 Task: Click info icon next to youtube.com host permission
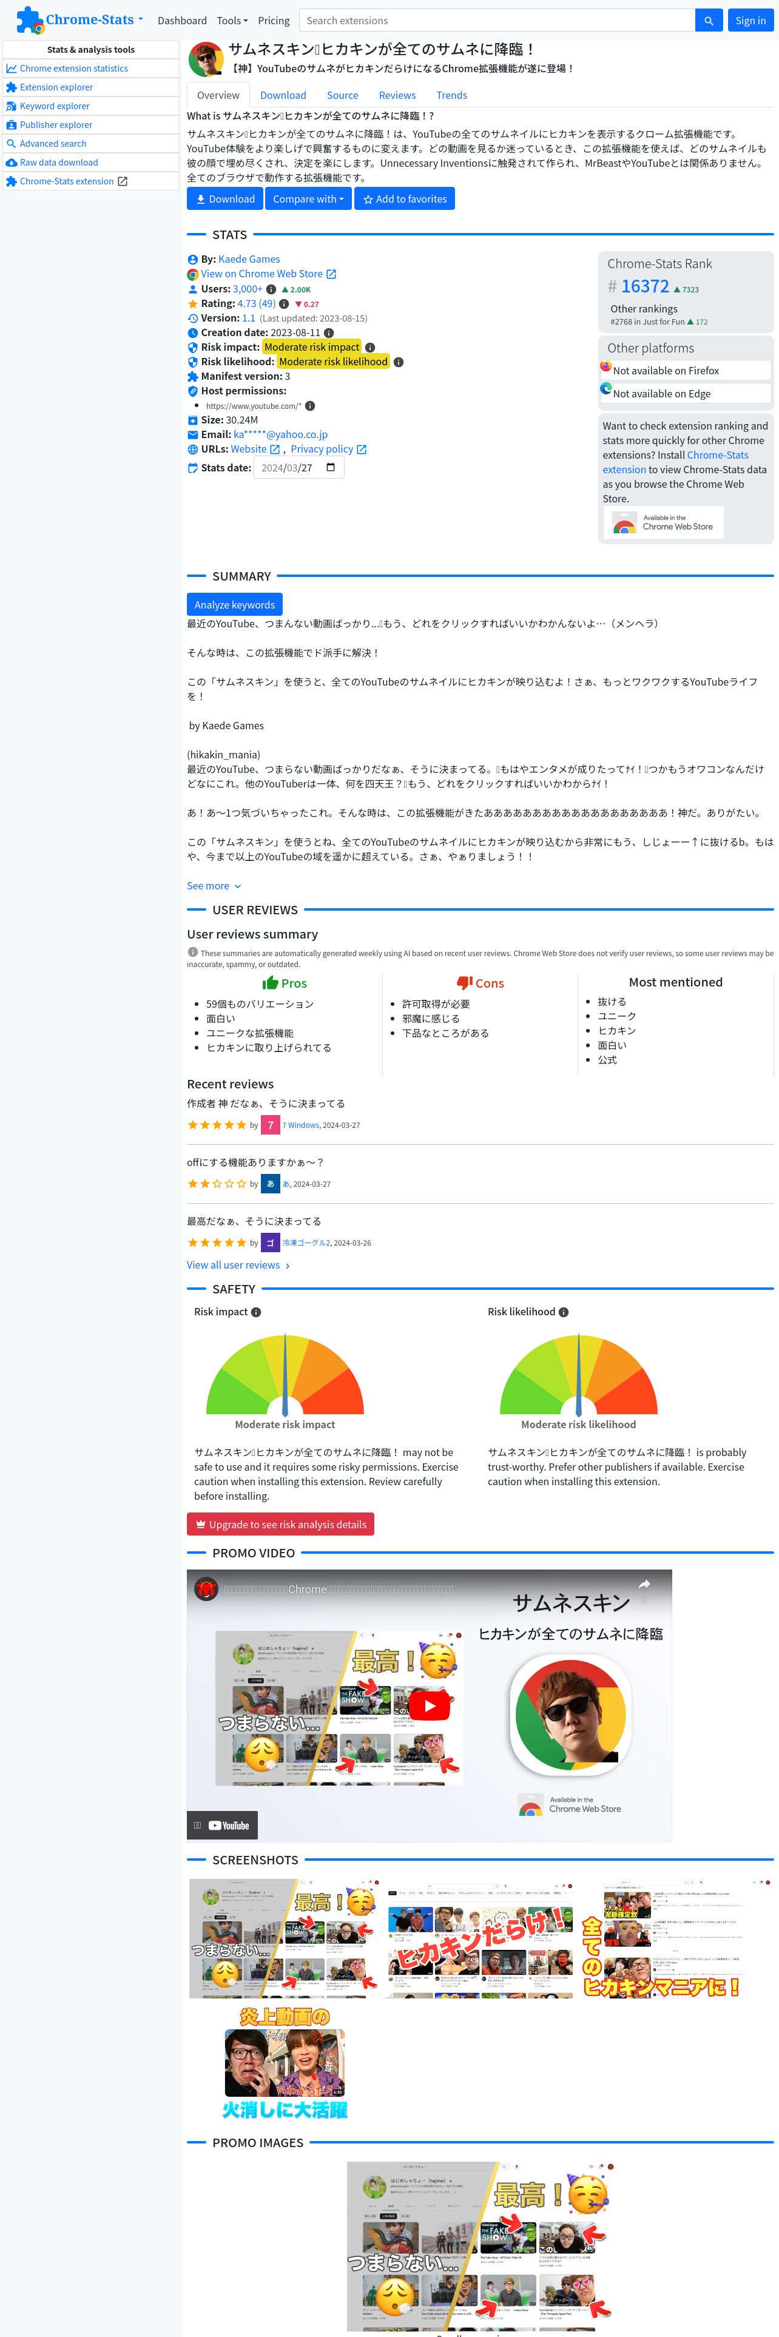coord(309,405)
